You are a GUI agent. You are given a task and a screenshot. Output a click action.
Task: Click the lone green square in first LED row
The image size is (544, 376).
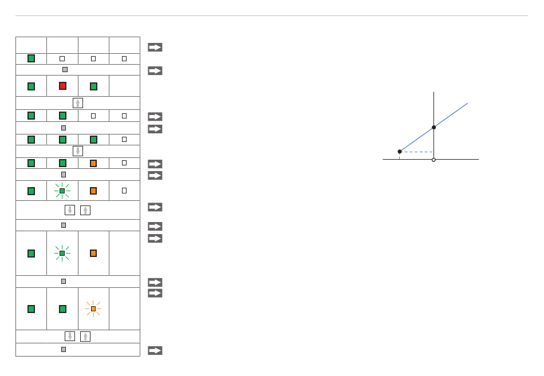[31, 58]
